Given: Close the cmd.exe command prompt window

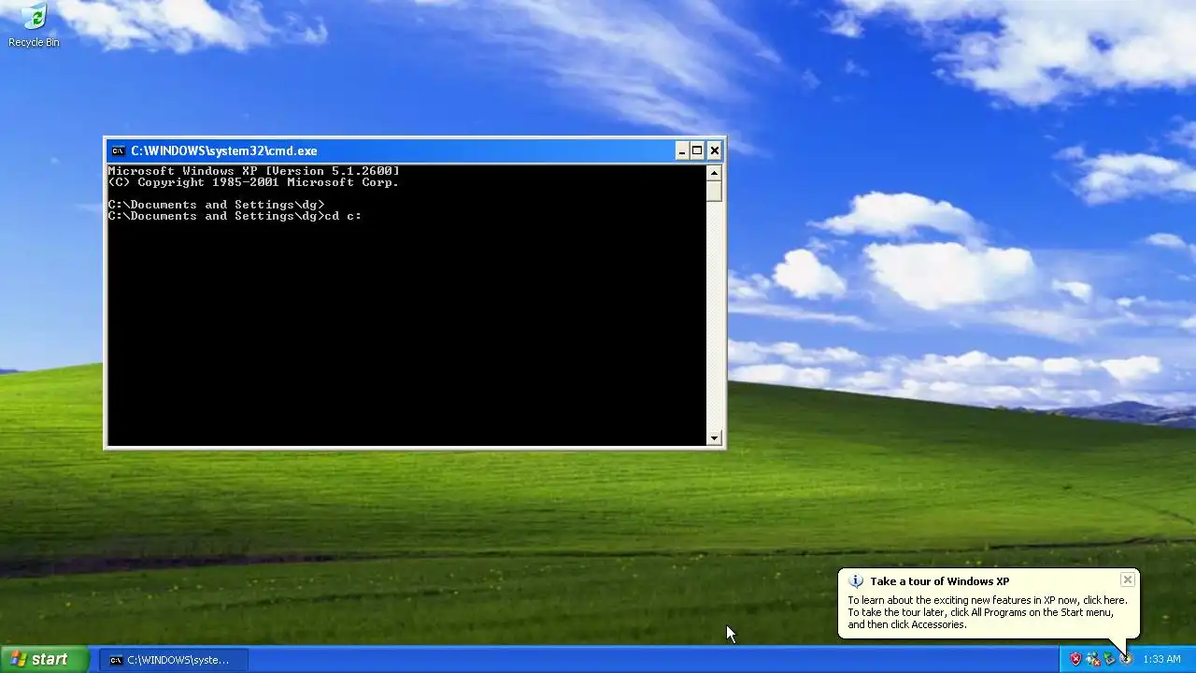Looking at the screenshot, I should click(x=715, y=150).
